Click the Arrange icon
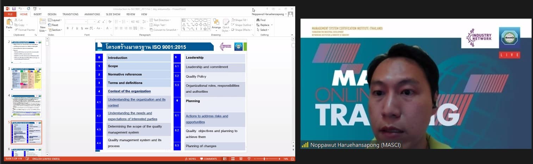The width and height of the screenshot is (533, 164). [216, 24]
